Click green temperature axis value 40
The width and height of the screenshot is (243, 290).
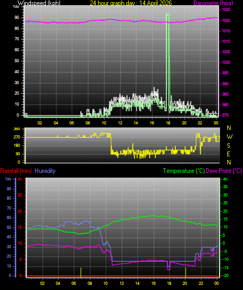coord(225,179)
